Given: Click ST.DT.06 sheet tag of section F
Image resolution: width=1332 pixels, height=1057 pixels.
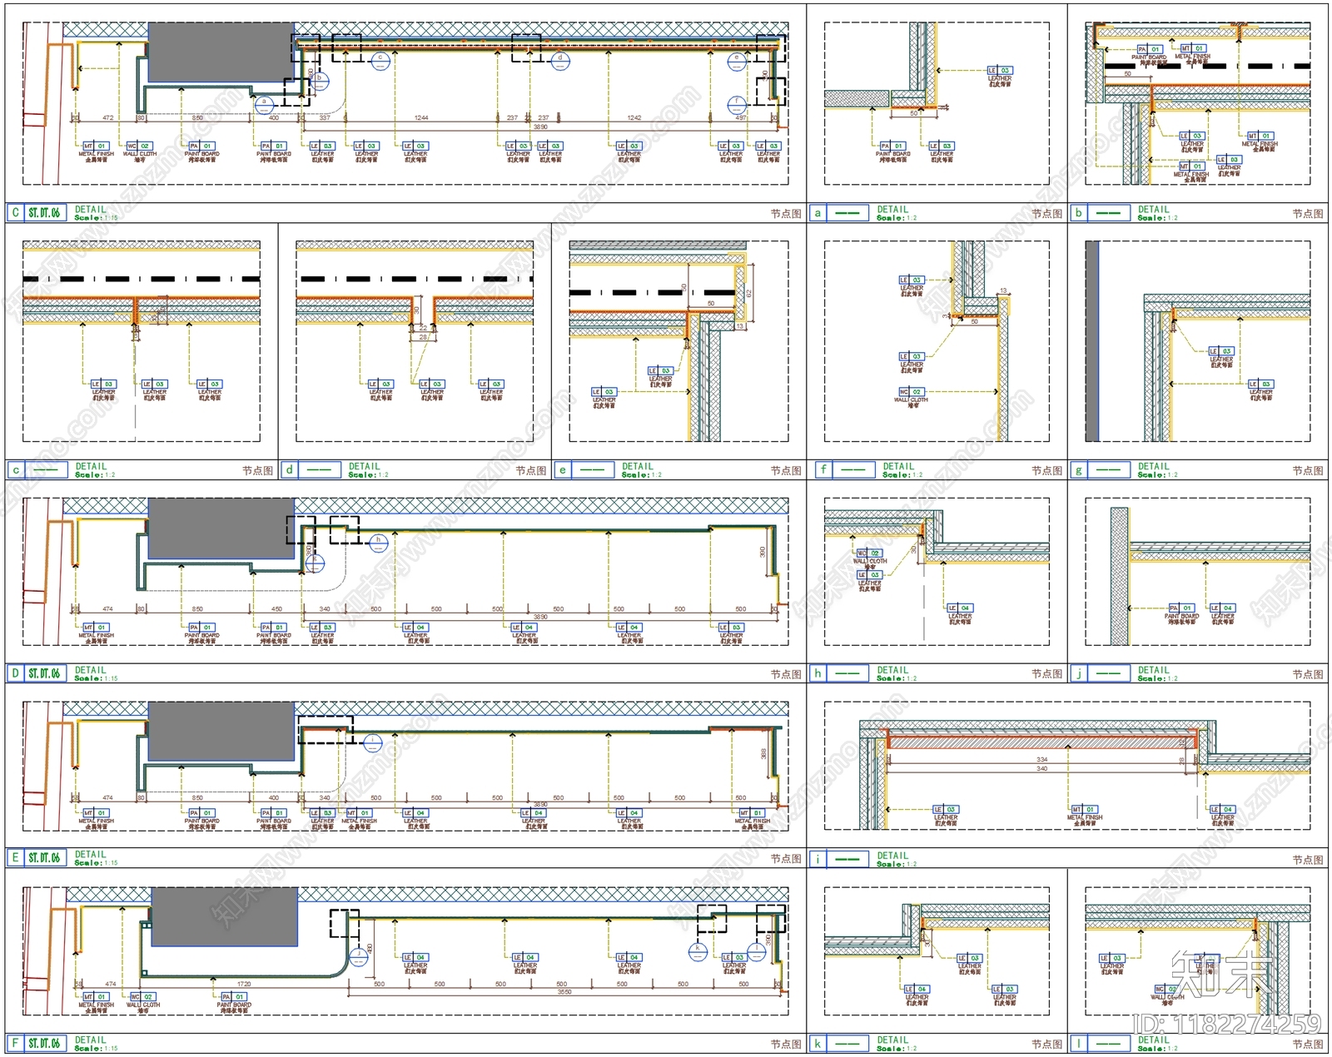Looking at the screenshot, I should pyautogui.click(x=44, y=1043).
